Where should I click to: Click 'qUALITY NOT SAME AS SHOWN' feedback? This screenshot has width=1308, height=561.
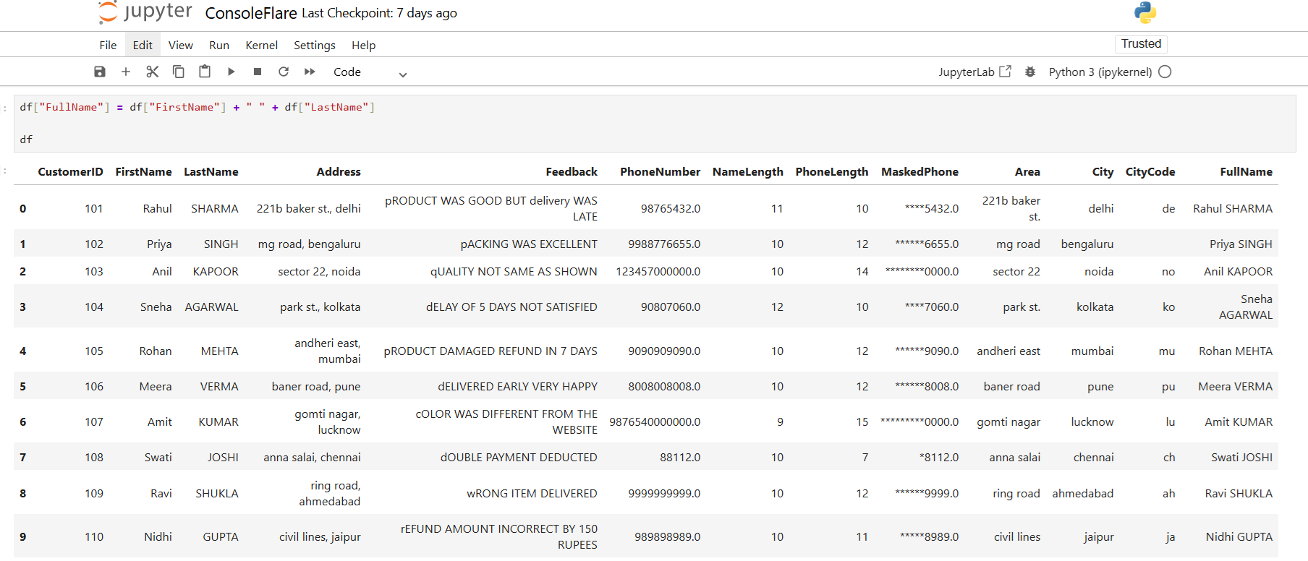(x=514, y=271)
